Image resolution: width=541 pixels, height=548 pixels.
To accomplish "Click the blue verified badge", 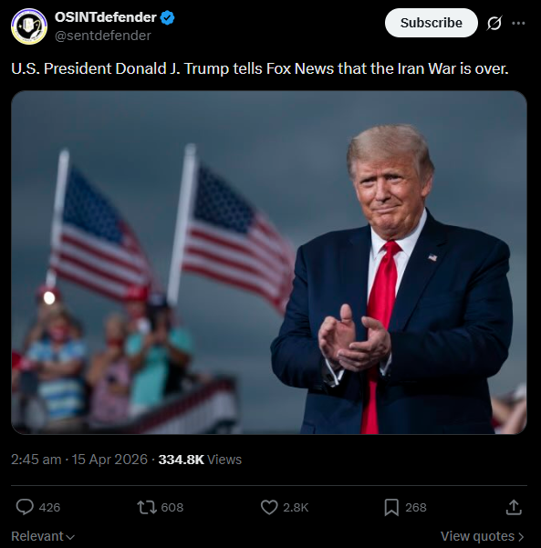I will click(168, 17).
